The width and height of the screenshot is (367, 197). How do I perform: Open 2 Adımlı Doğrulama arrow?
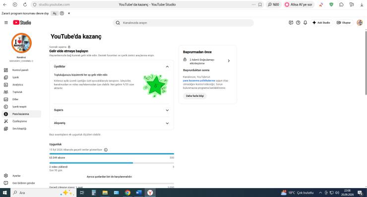tap(229, 61)
